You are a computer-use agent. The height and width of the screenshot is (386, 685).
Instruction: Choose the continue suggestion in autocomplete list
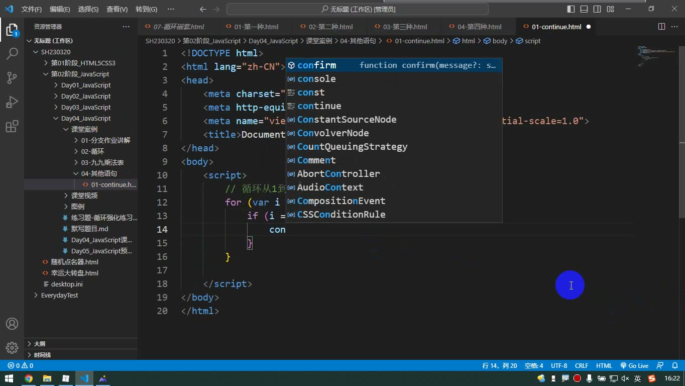coord(394,106)
